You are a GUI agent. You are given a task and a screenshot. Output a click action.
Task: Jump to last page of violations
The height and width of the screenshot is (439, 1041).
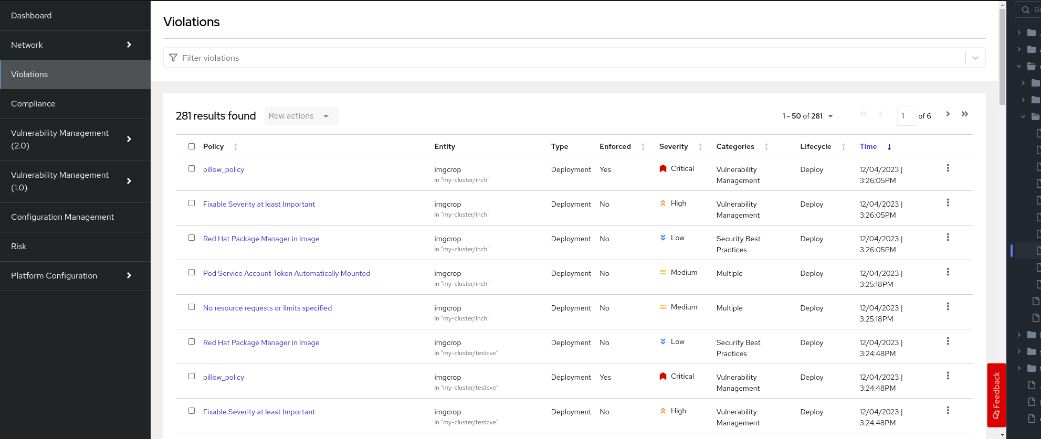point(965,114)
